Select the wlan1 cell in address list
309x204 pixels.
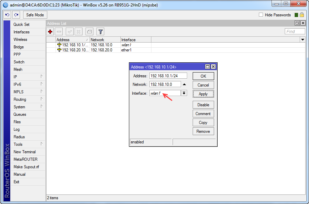[x=136, y=45]
